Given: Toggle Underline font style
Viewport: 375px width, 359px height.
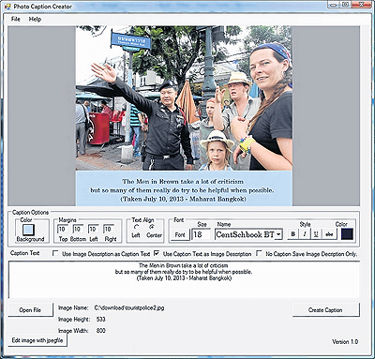Looking at the screenshot, I should (316, 234).
